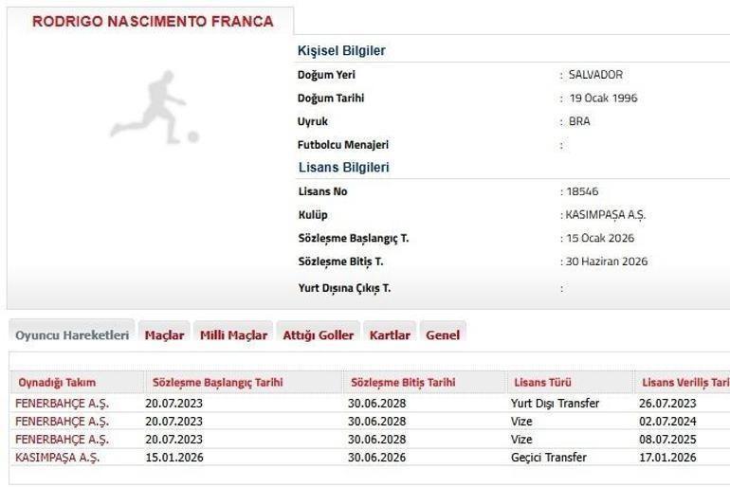Screen dimensions: 730x487
Task: Click the Oynadığı Takım column header
Action: click(56, 383)
